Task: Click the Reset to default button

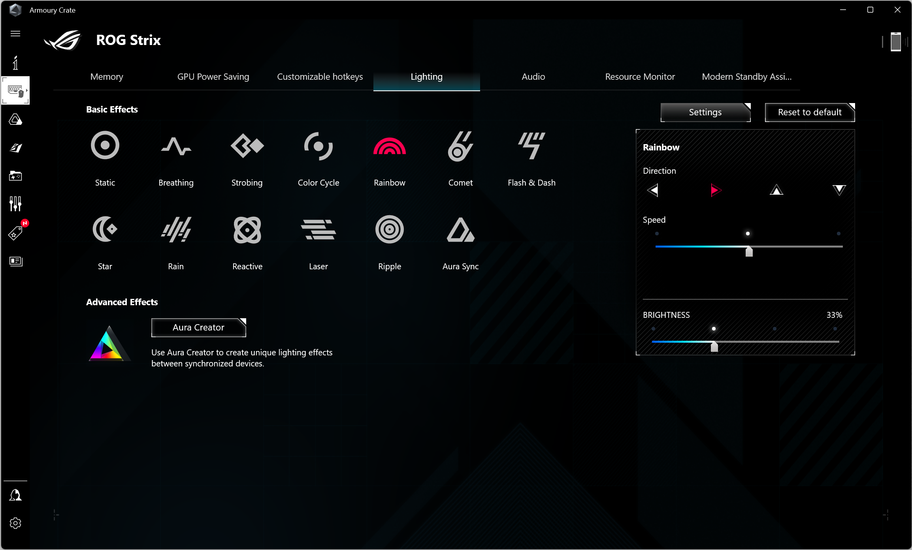Action: 810,113
